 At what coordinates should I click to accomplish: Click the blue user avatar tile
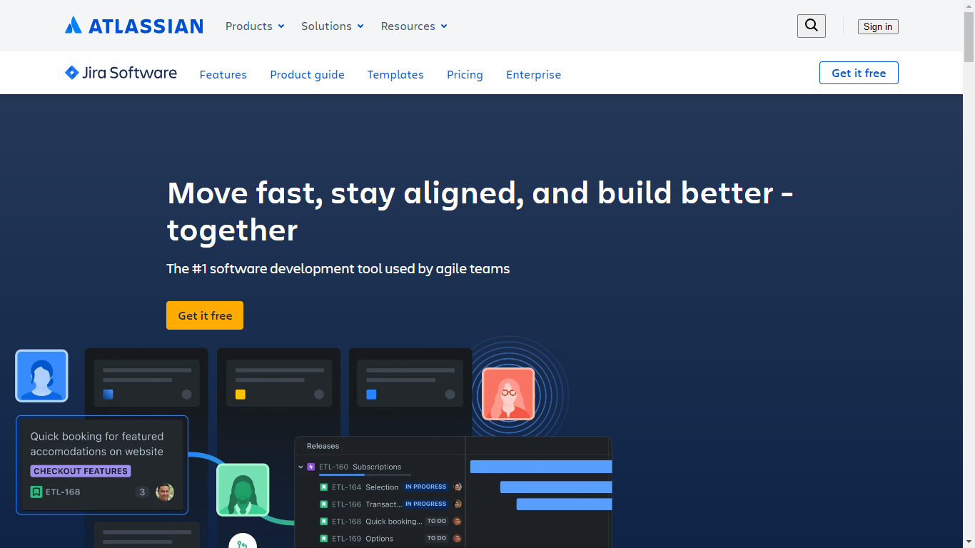point(41,375)
